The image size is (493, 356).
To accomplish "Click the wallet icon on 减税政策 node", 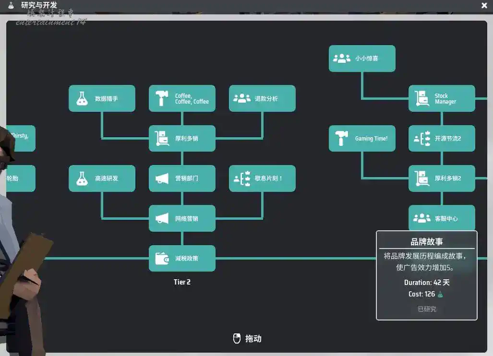I will coord(162,259).
